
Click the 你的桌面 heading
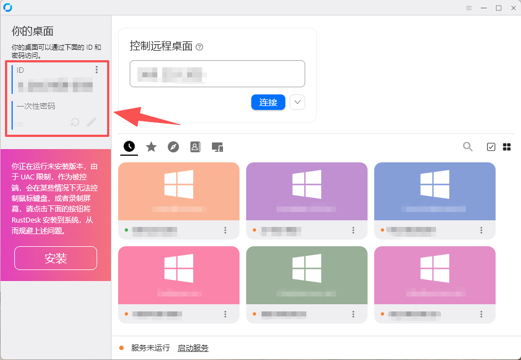click(33, 31)
